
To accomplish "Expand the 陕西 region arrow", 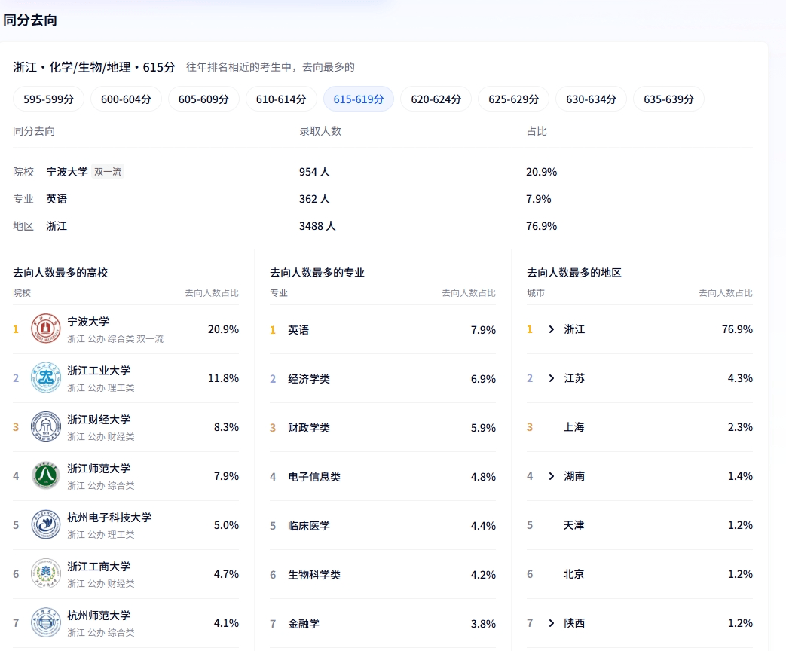I will [552, 623].
